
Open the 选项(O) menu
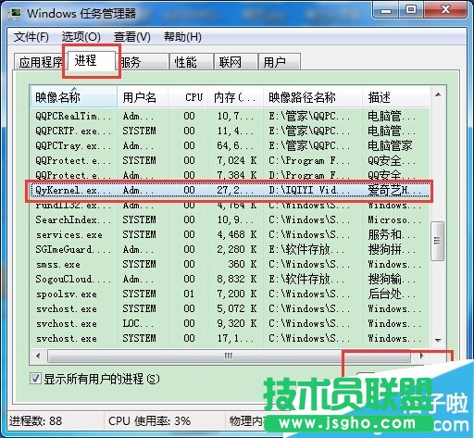coord(81,37)
